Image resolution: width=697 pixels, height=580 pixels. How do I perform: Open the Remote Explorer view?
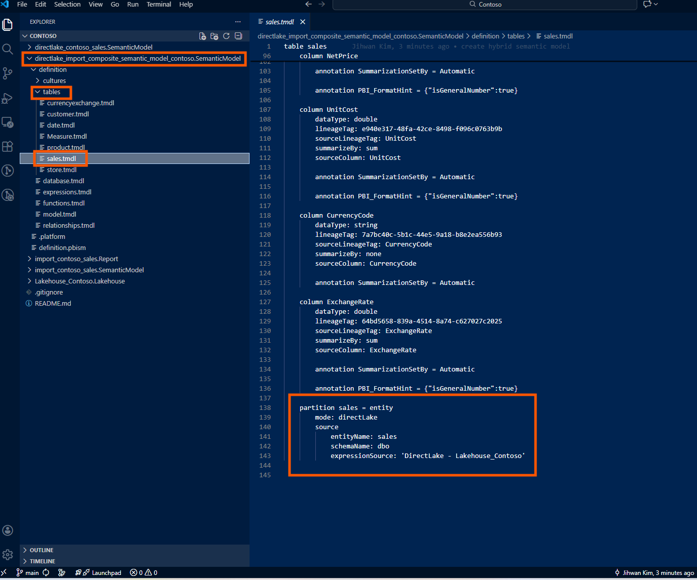point(8,122)
